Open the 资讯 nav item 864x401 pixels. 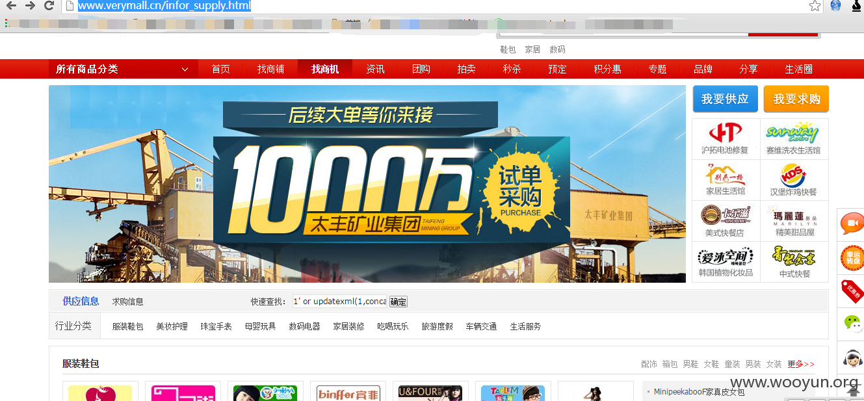[375, 69]
